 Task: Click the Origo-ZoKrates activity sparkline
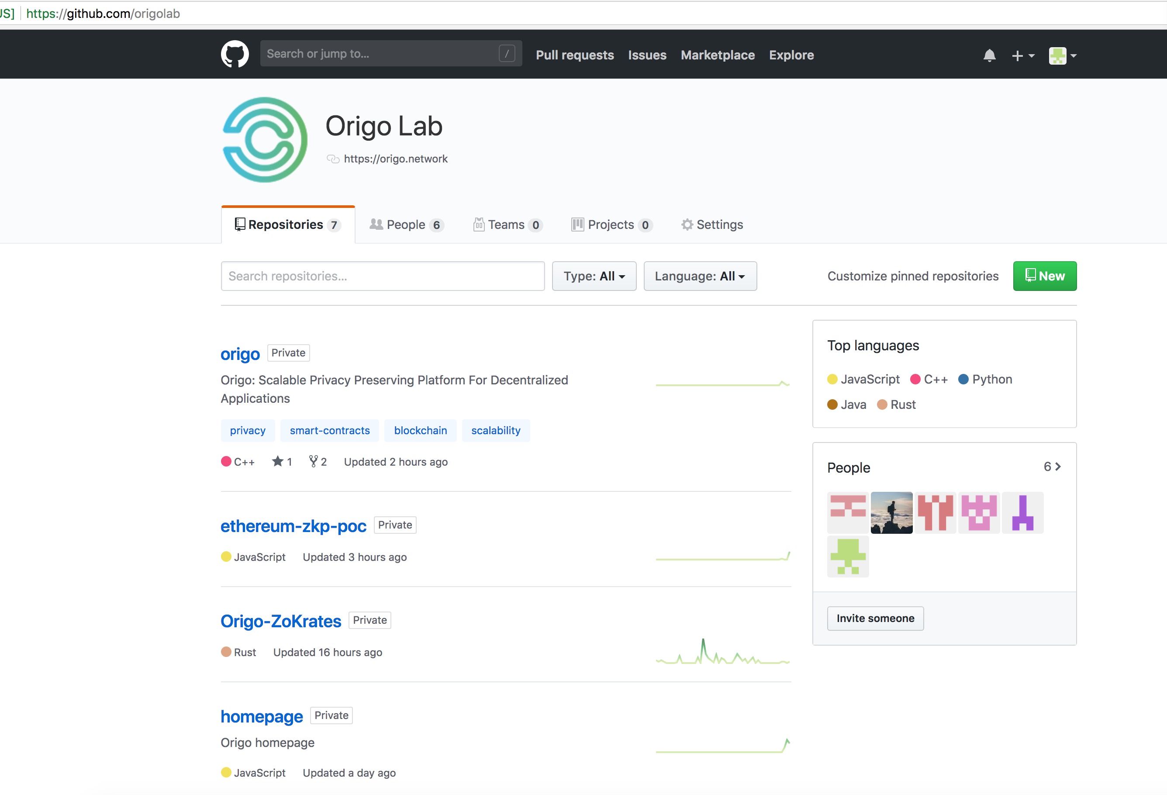722,651
